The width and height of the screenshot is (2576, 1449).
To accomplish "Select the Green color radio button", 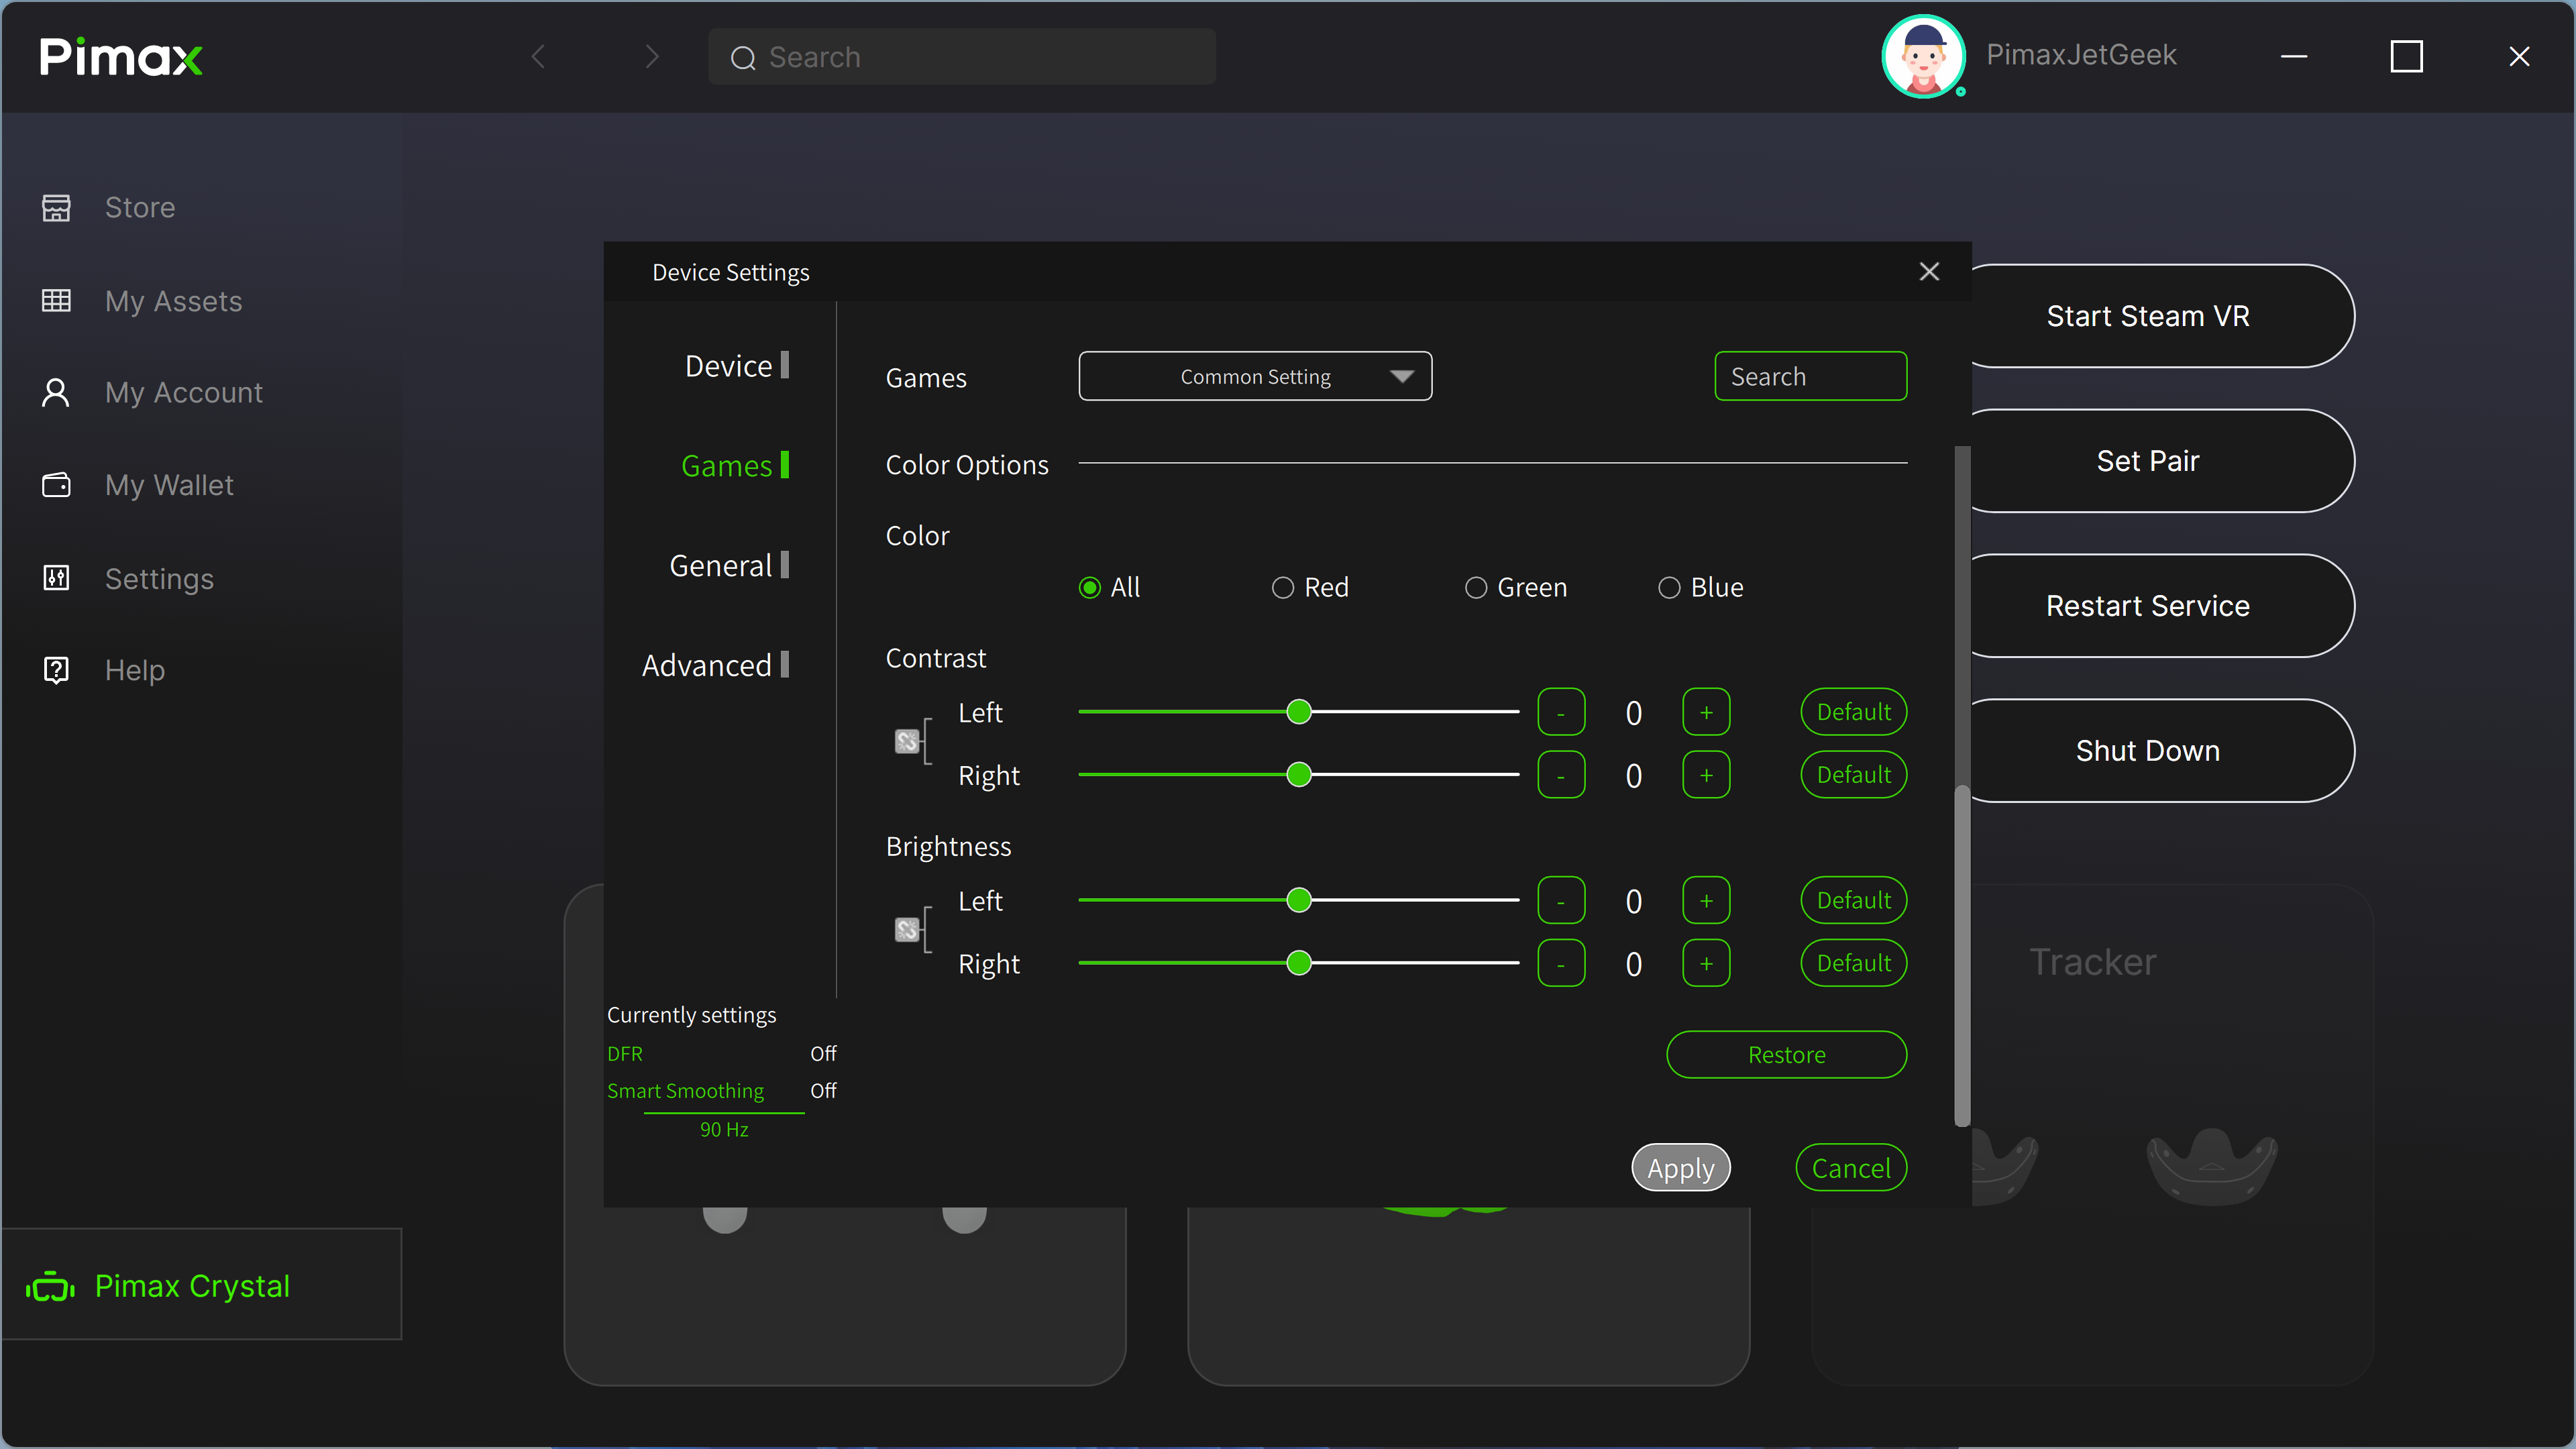I will (x=1476, y=587).
